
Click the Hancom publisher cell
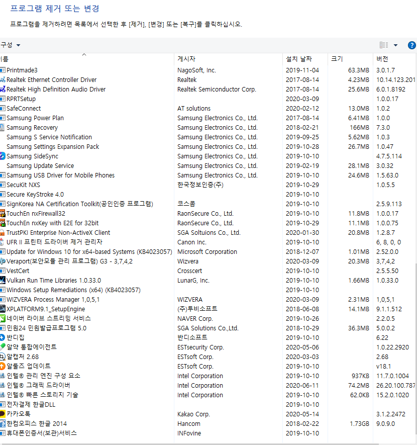coord(189,424)
